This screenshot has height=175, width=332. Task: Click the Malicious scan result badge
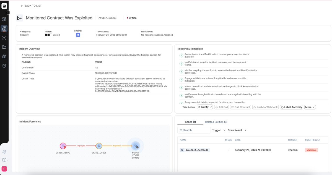coord(312,150)
